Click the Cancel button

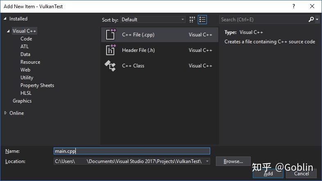click(302, 174)
